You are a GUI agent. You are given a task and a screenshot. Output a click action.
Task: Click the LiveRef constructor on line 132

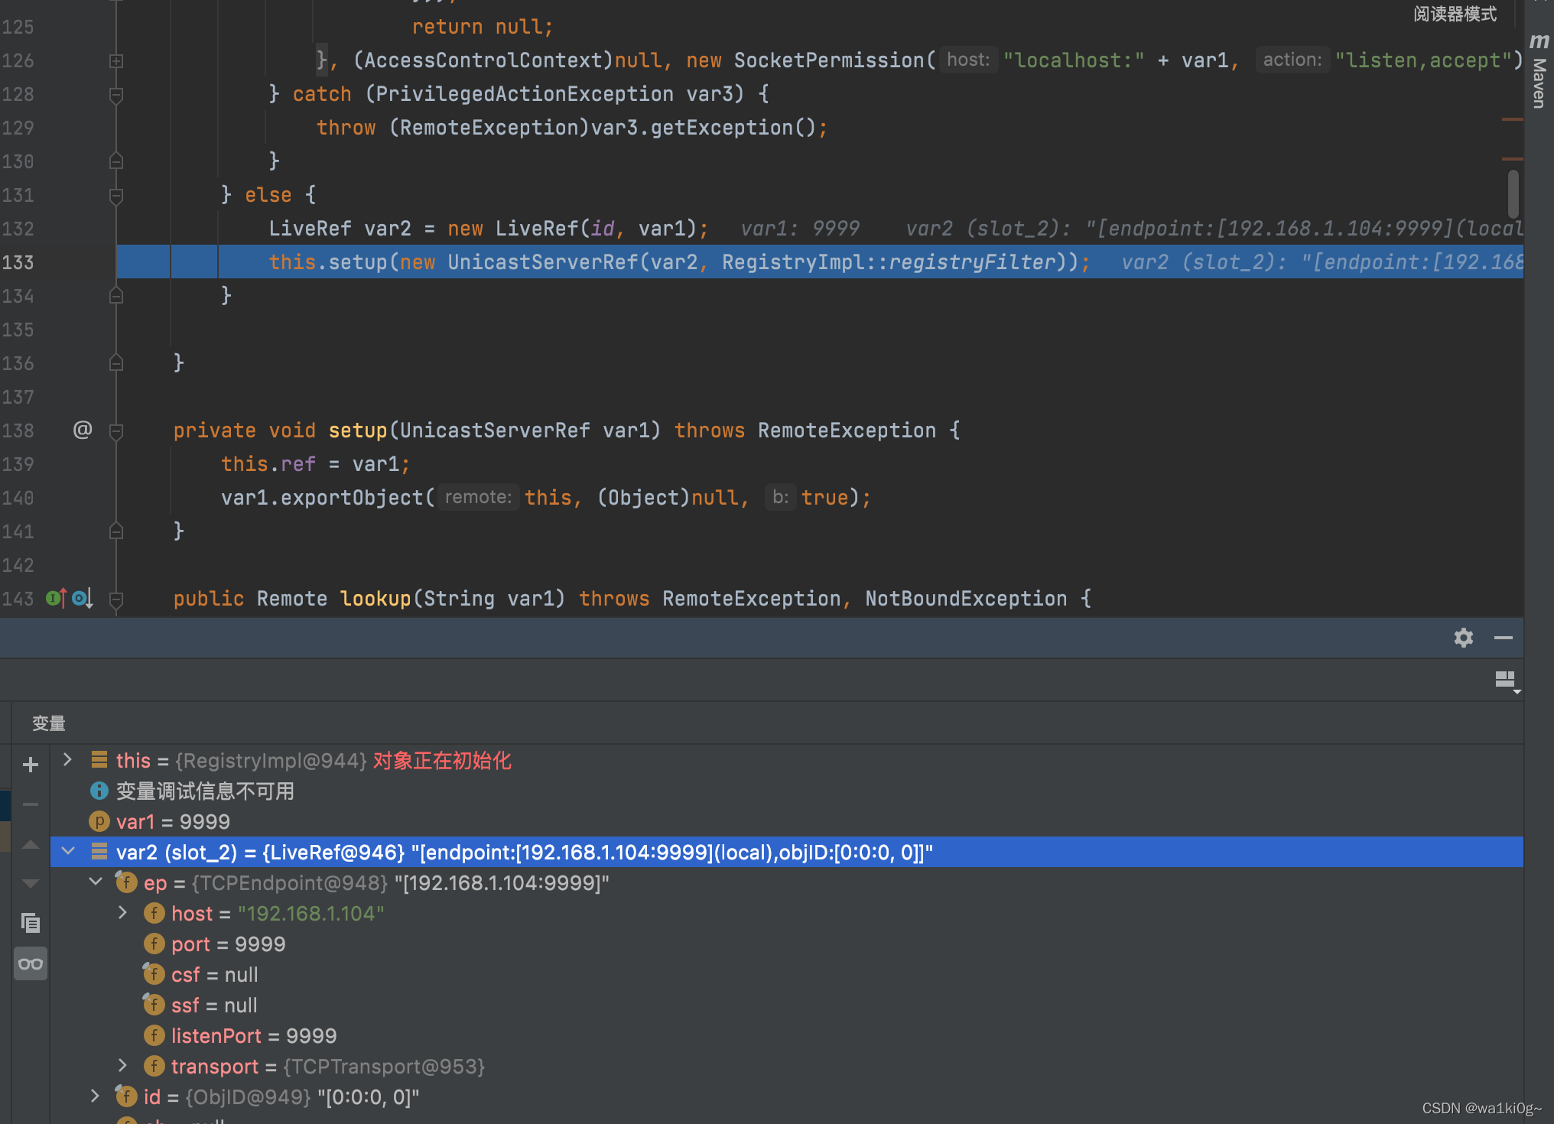click(537, 229)
